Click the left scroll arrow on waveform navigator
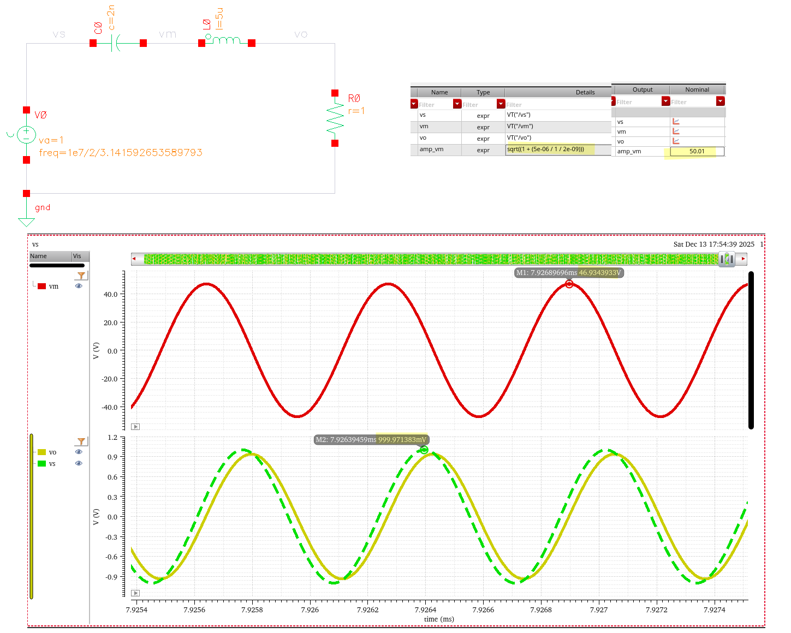This screenshot has width=791, height=633. [134, 259]
